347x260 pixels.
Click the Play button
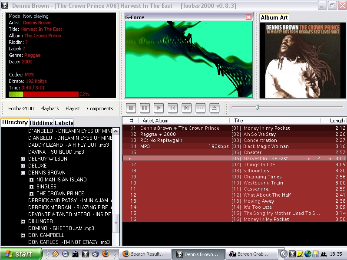click(x=159, y=108)
